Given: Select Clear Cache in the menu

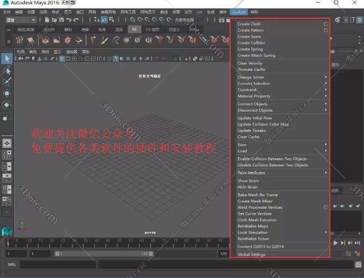Looking at the screenshot, I should pyautogui.click(x=248, y=137).
